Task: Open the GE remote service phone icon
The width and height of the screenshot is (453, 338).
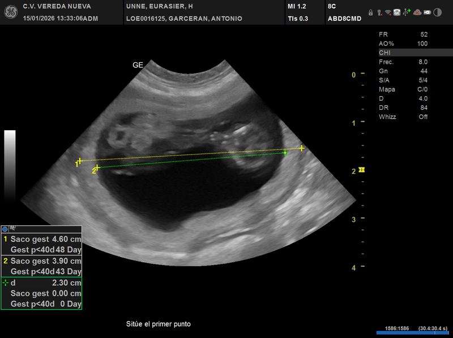Action: tap(398, 12)
